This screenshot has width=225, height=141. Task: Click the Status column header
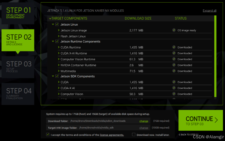point(181,19)
